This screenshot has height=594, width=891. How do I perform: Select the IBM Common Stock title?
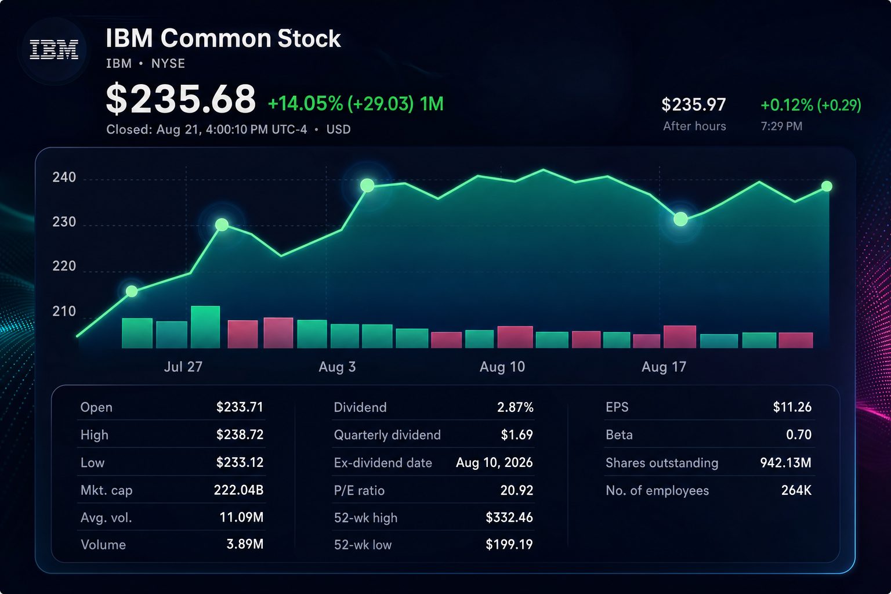[x=223, y=38]
